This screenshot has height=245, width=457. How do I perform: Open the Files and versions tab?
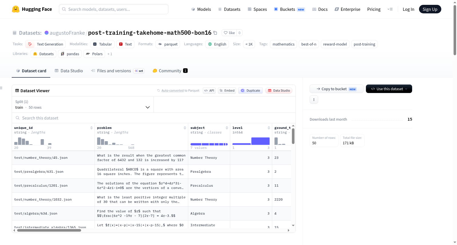tap(118, 71)
